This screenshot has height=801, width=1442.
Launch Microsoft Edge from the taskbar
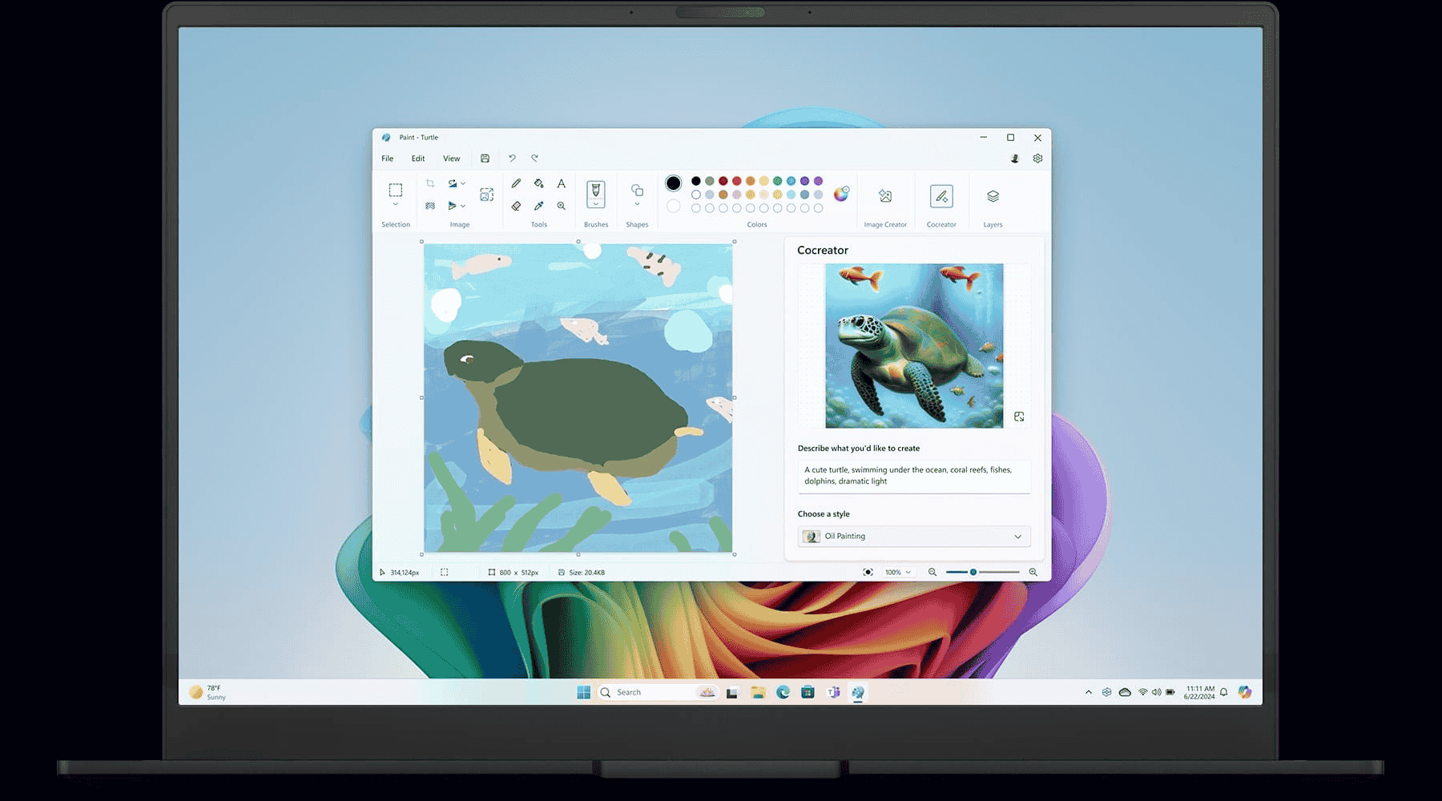click(x=783, y=692)
